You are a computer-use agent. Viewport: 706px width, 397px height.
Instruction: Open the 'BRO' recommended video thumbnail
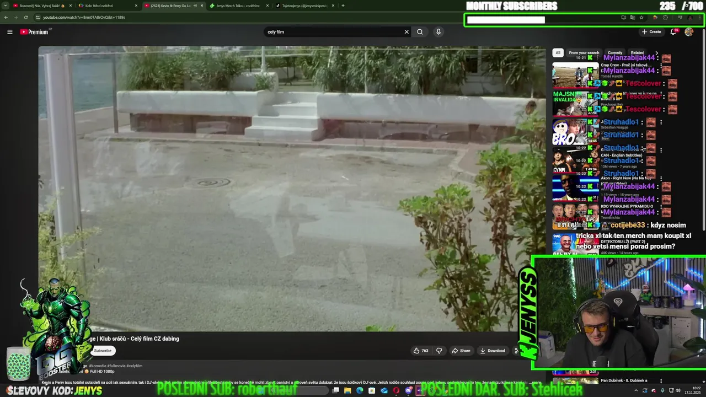575,132
